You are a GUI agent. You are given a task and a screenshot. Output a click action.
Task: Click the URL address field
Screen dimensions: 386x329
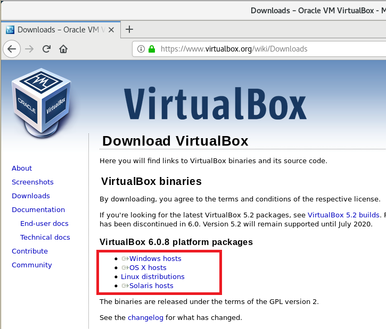258,49
